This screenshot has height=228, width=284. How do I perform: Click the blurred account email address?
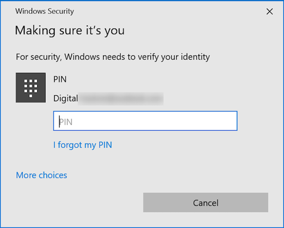pos(121,99)
